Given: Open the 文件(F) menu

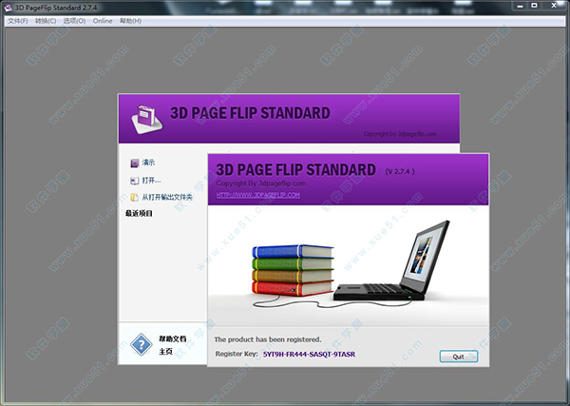Looking at the screenshot, I should click(x=17, y=21).
